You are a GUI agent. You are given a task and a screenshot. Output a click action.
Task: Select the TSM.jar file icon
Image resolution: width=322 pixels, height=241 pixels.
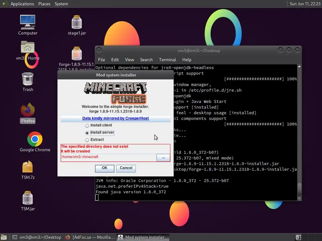28,201
